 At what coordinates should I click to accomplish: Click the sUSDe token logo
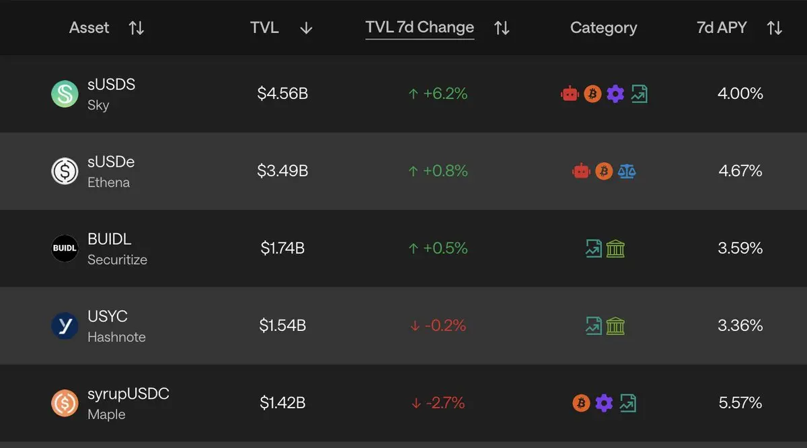(65, 172)
